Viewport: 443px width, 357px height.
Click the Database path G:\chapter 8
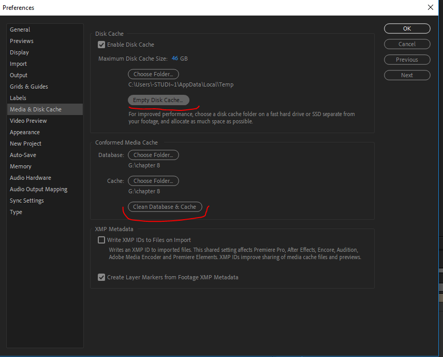(x=144, y=165)
